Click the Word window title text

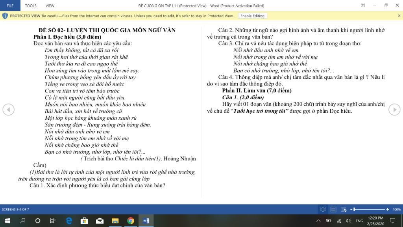click(201, 6)
